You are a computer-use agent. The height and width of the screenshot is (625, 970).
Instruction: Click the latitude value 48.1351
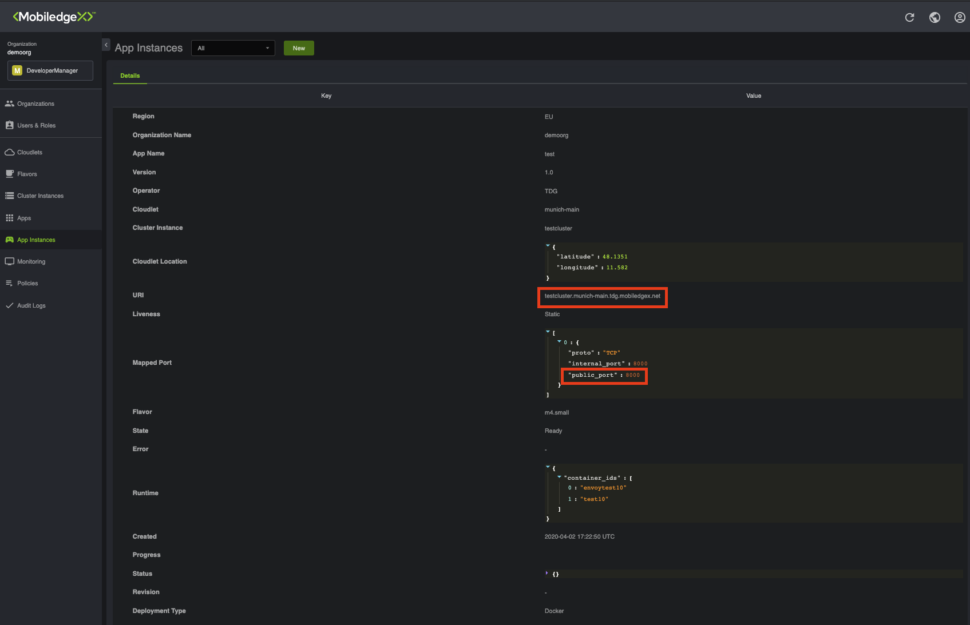click(x=615, y=257)
